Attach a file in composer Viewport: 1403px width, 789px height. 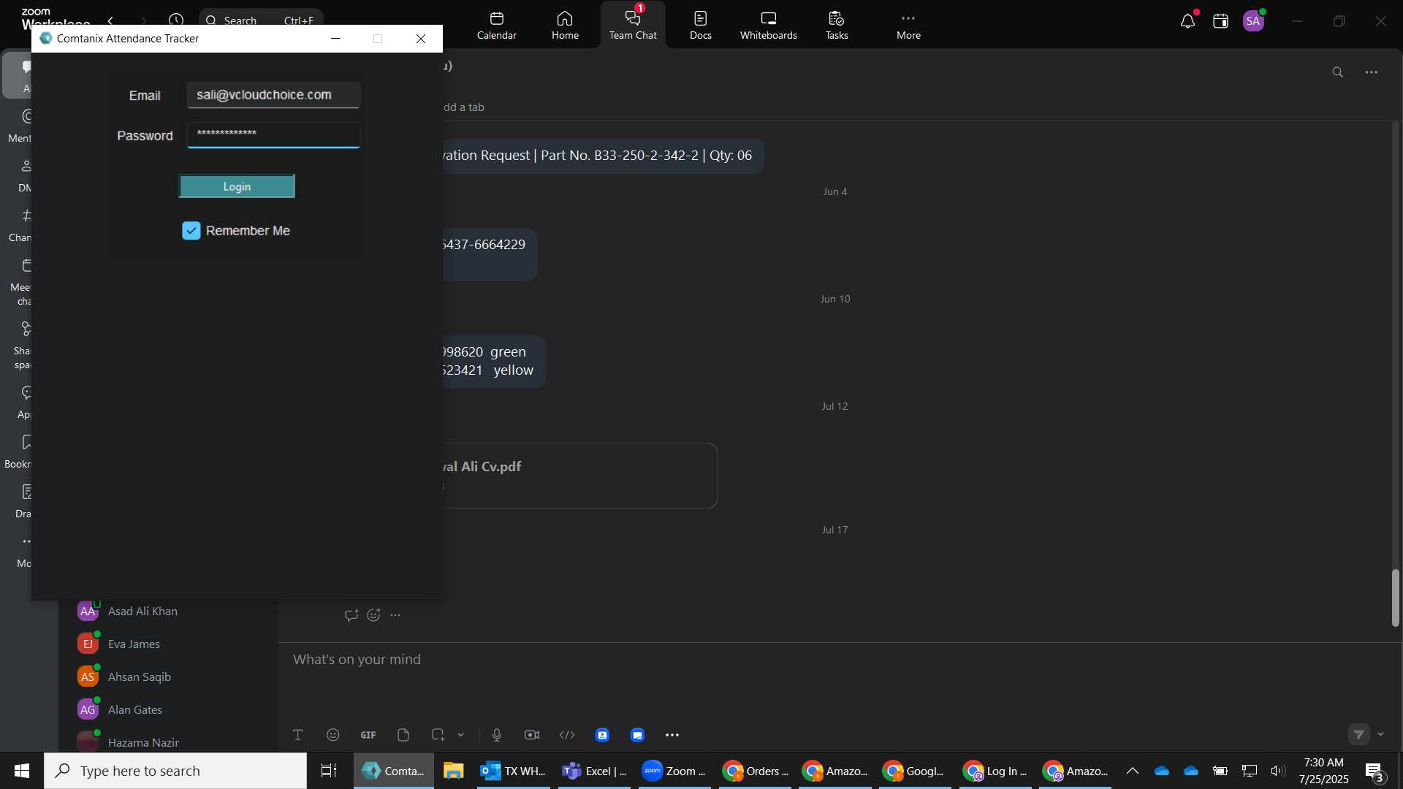pyautogui.click(x=403, y=735)
